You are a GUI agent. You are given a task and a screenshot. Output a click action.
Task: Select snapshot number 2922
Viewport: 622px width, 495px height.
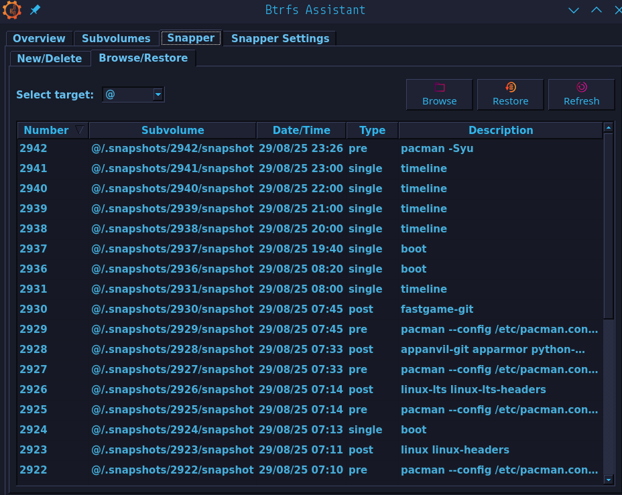click(34, 470)
